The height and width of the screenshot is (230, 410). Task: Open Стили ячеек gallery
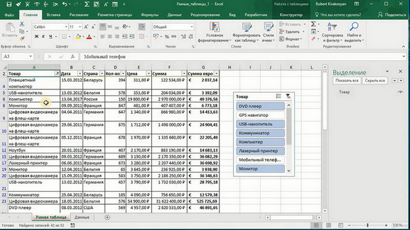268,32
